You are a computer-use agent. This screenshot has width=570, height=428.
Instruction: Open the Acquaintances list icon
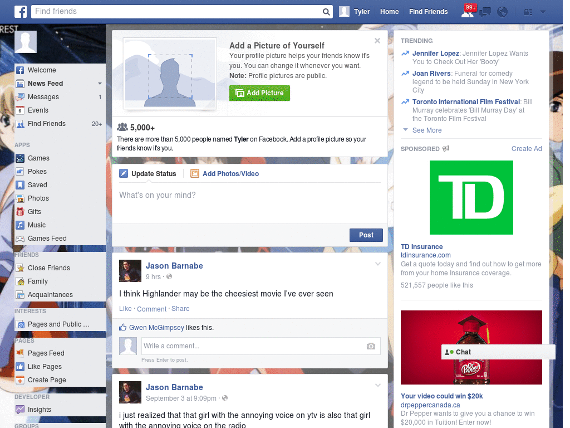20,295
